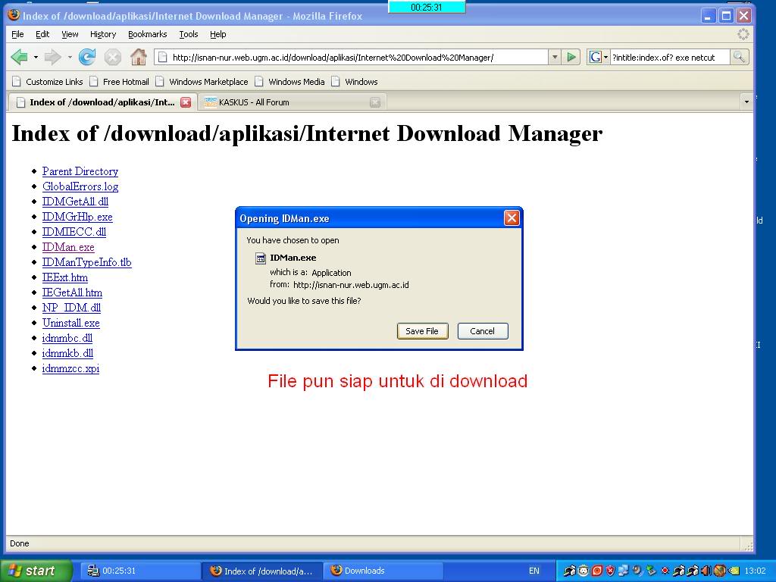Open the IDManTypeInfo.tlb link
776x582 pixels.
click(86, 262)
